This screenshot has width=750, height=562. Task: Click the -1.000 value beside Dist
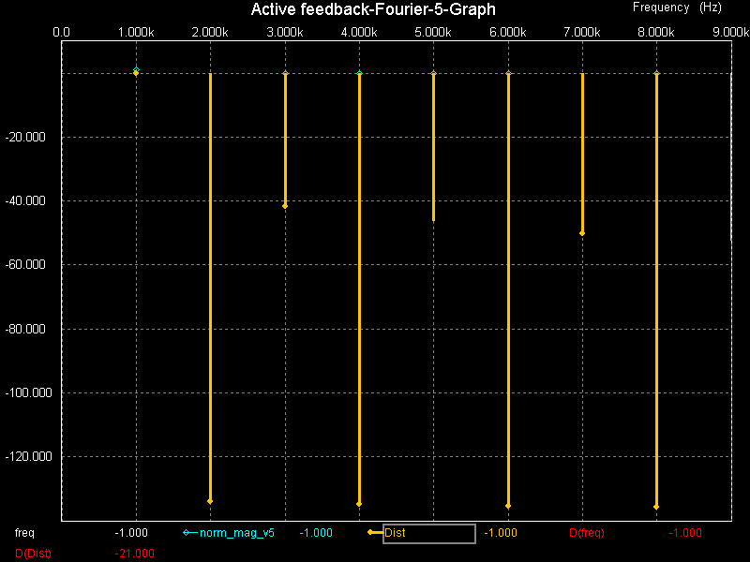(501, 533)
